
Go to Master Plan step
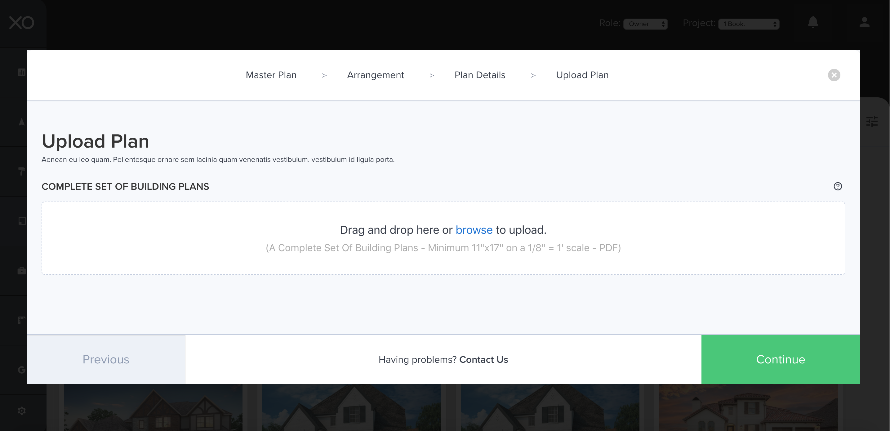click(271, 75)
